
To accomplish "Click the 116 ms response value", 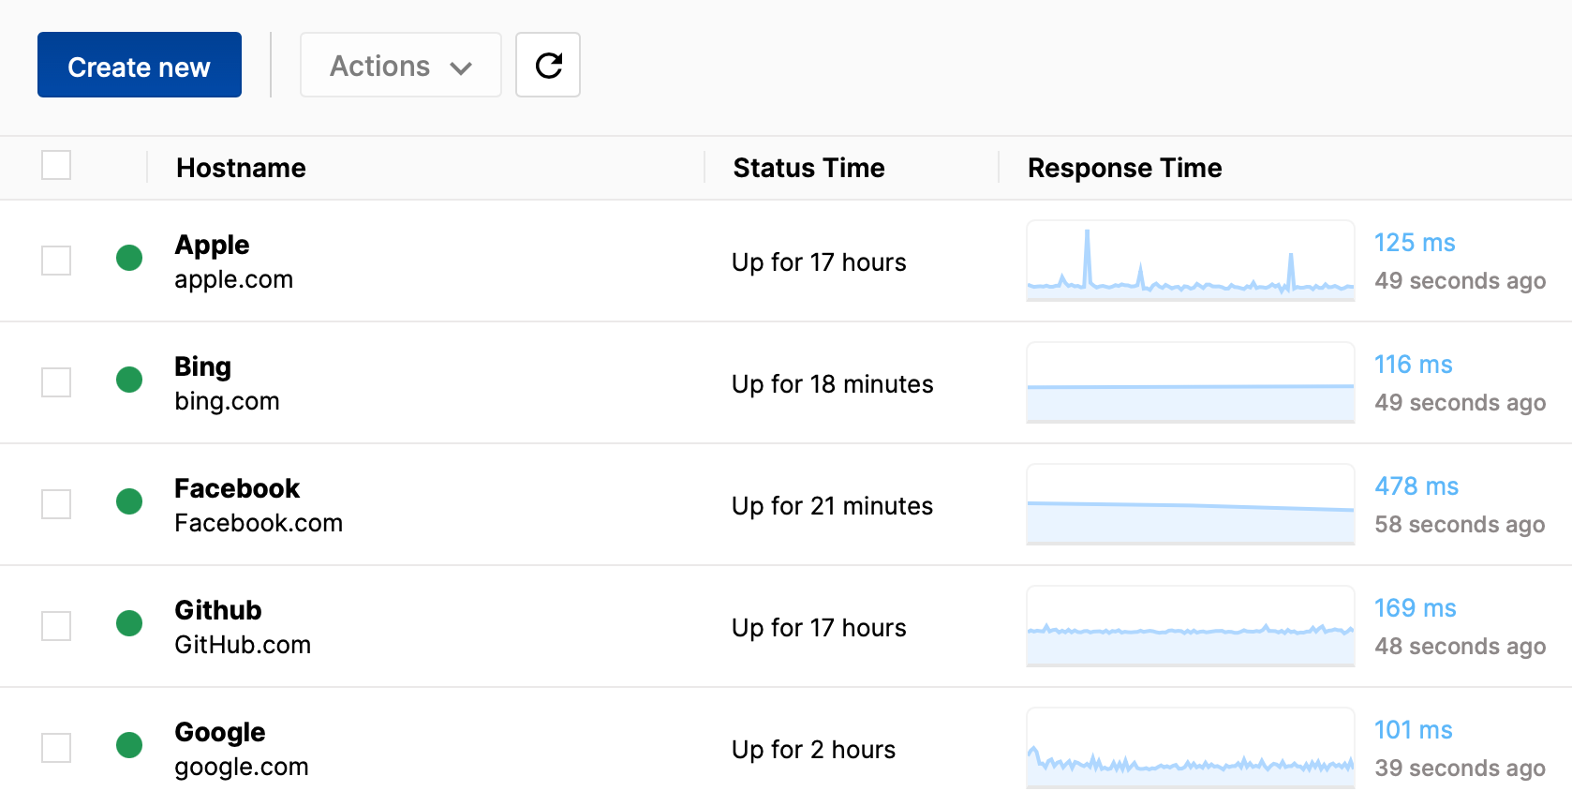I will coord(1413,365).
